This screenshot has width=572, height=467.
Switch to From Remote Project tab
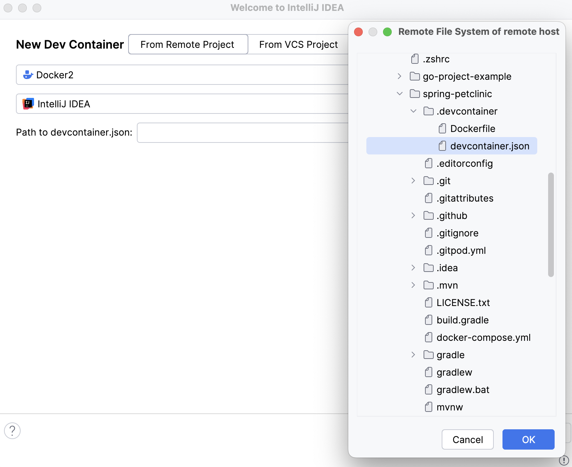188,45
